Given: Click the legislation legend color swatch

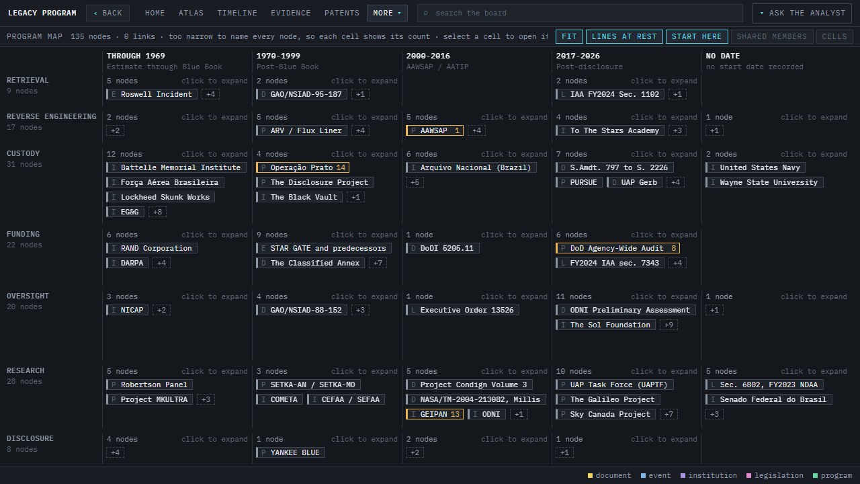Looking at the screenshot, I should pos(749,476).
